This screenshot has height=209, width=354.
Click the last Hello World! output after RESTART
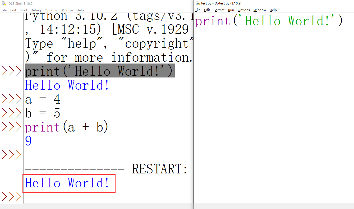pos(67,183)
